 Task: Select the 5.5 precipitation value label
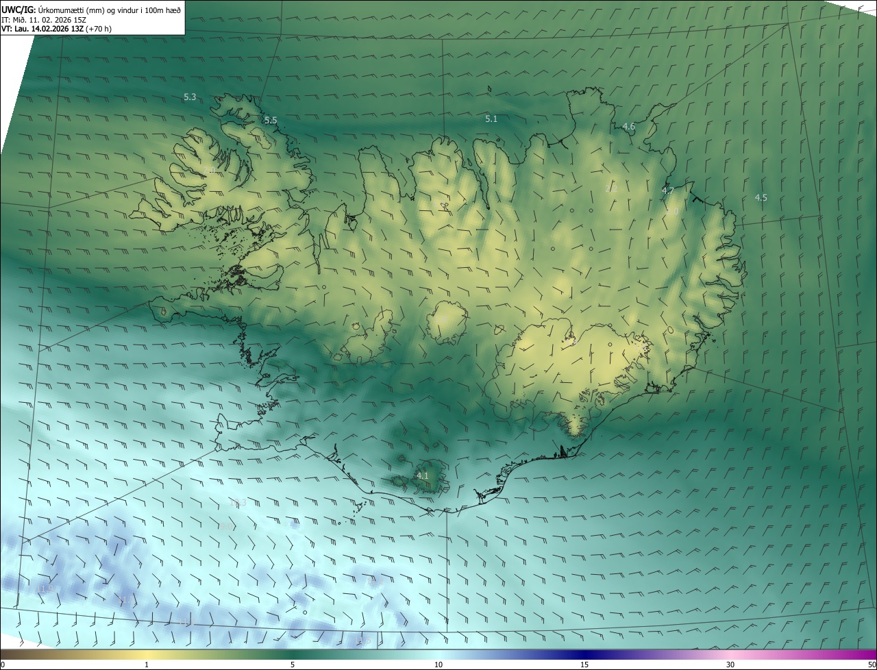(271, 121)
